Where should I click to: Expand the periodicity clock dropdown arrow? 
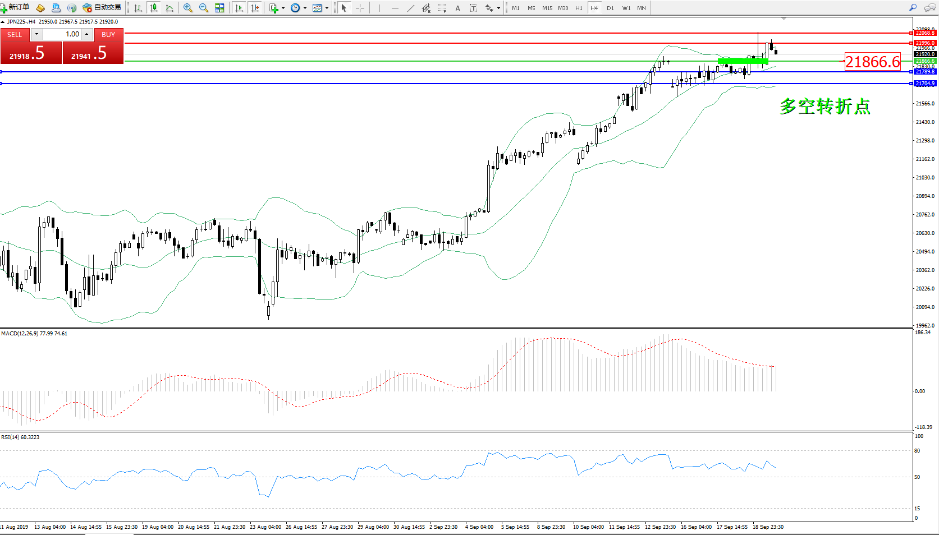coord(305,8)
